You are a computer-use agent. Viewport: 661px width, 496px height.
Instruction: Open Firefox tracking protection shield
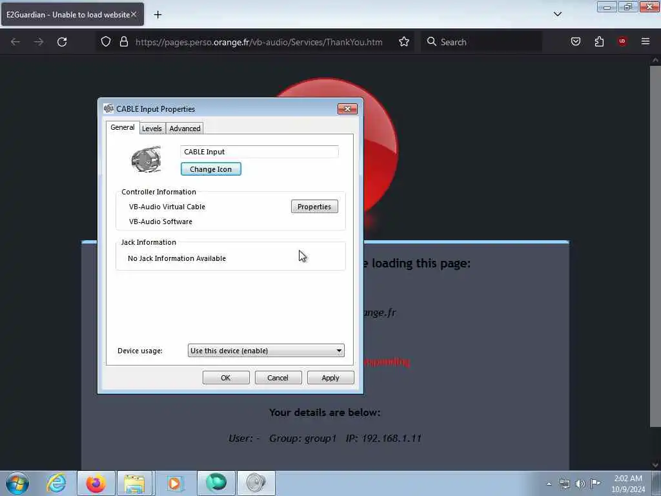[106, 42]
